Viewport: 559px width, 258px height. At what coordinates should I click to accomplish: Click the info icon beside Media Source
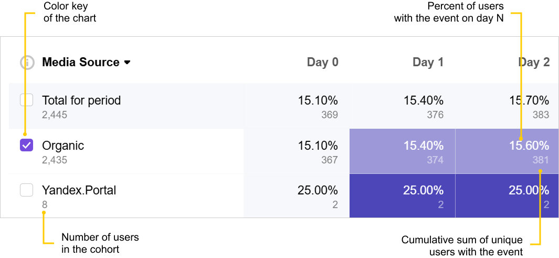click(27, 63)
